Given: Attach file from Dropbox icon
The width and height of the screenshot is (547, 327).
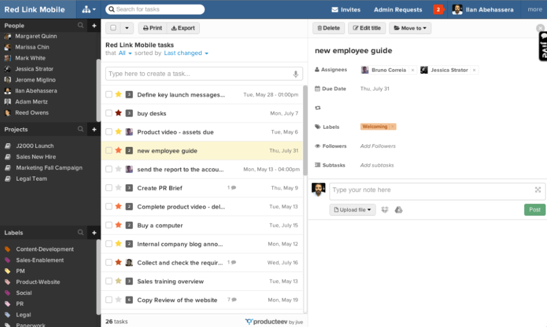Looking at the screenshot, I should [385, 210].
